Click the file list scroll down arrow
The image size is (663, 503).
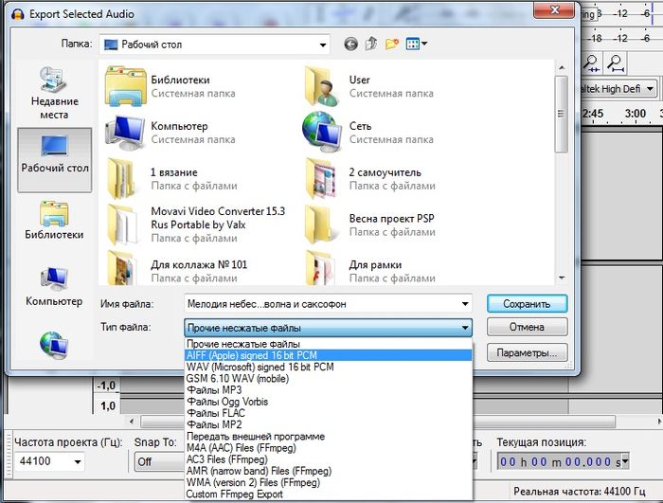coord(562,278)
